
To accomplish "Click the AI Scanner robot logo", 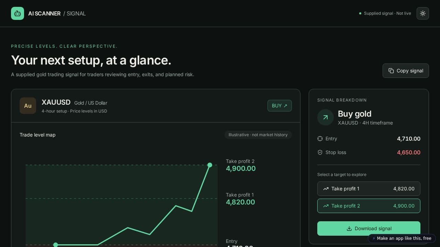I will coord(18,13).
